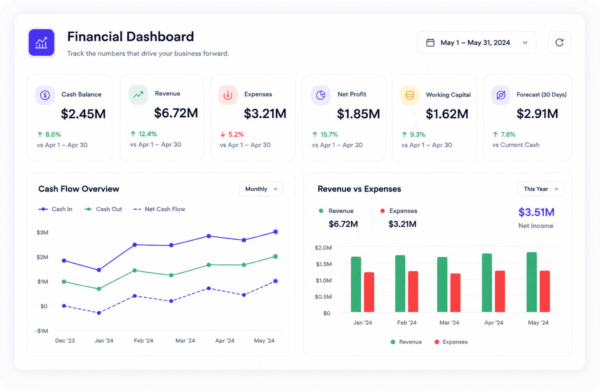The image size is (601, 391).
Task: Click the $3.51M Net Income figure
Action: click(536, 212)
